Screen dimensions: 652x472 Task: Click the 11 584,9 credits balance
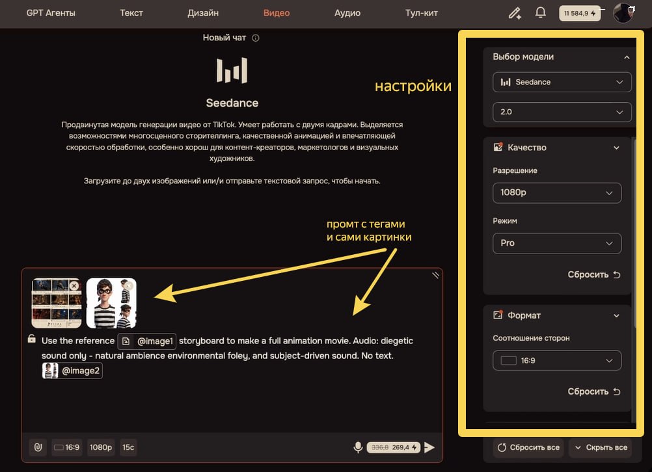[579, 13]
